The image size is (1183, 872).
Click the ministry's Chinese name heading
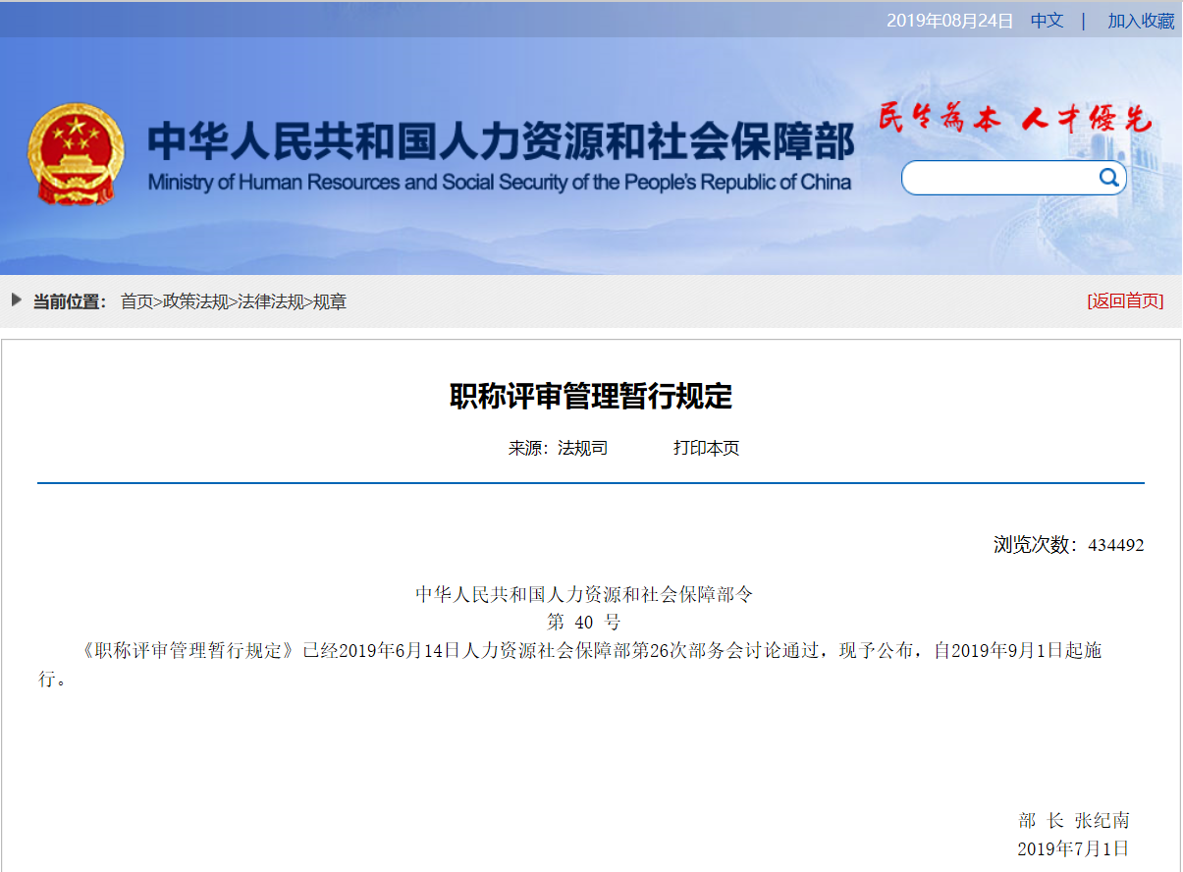click(x=501, y=143)
